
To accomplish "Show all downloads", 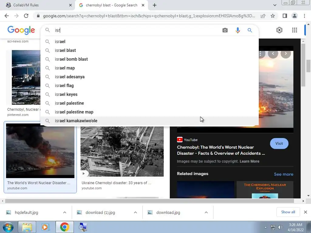I will [x=288, y=212].
